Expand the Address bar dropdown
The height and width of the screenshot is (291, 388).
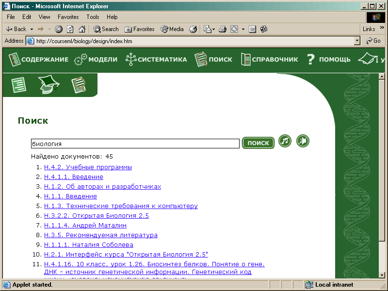tap(357, 41)
